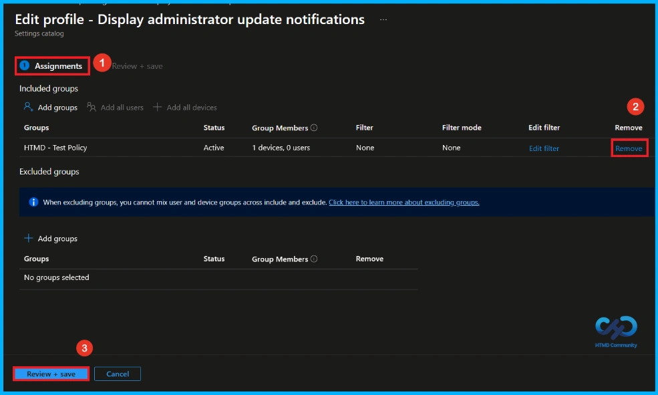Click the Filter column header
The width and height of the screenshot is (658, 395).
pyautogui.click(x=364, y=128)
